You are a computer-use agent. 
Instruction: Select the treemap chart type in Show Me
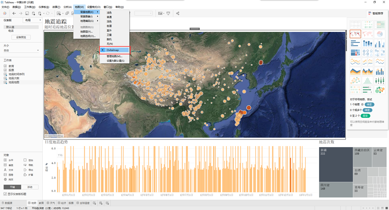(x=355, y=52)
